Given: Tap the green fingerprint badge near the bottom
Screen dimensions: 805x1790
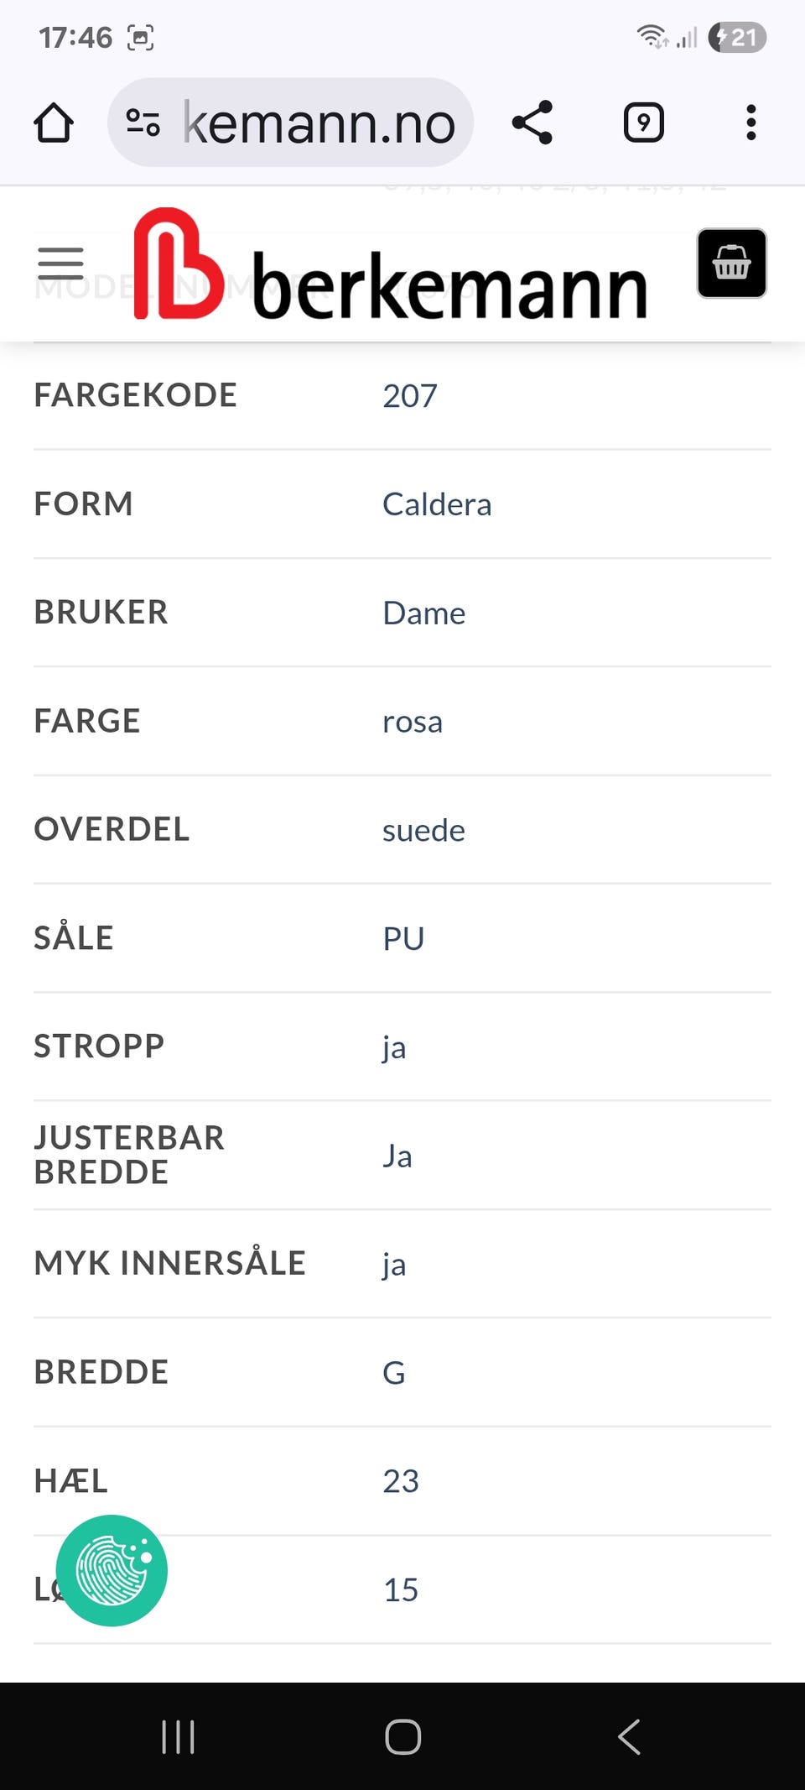Looking at the screenshot, I should pos(112,1569).
